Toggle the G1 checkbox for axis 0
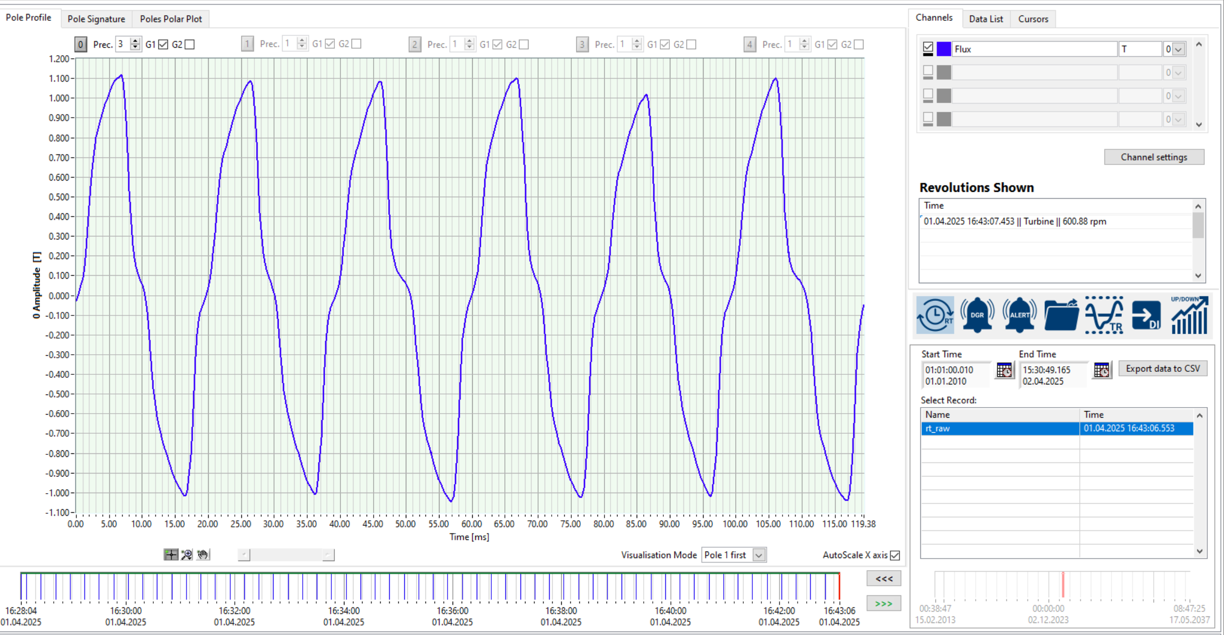The height and width of the screenshot is (635, 1224). [x=163, y=44]
